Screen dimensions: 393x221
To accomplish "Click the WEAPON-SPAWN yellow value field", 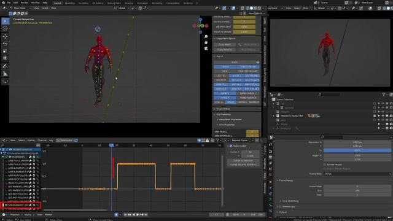I will pyautogui.click(x=244, y=32).
